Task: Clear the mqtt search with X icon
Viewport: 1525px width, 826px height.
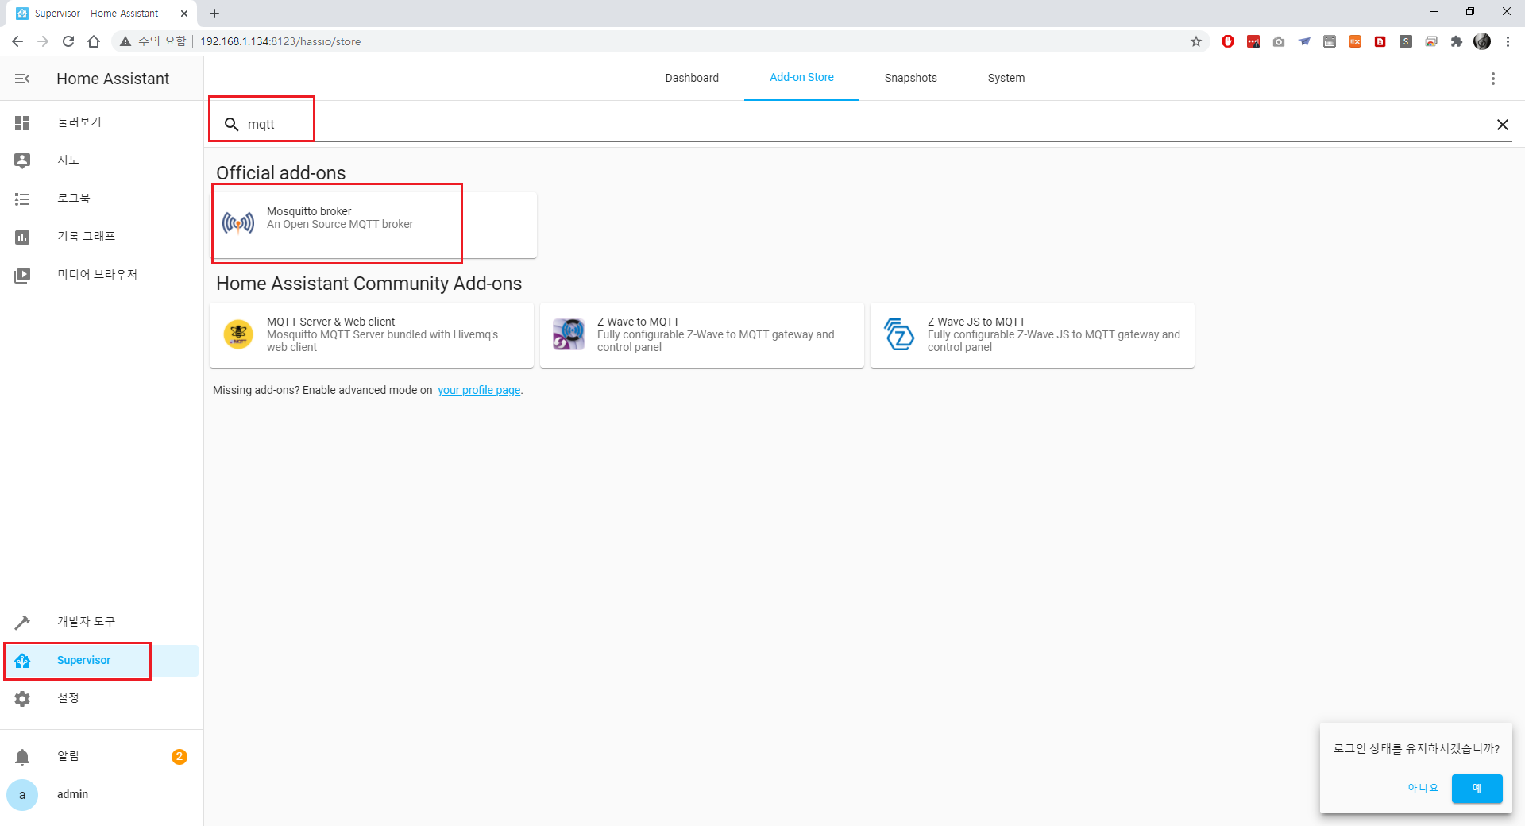Action: (1503, 125)
